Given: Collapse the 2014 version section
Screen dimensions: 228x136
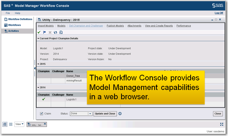Looking at the screenshot, I should (x=38, y=88).
